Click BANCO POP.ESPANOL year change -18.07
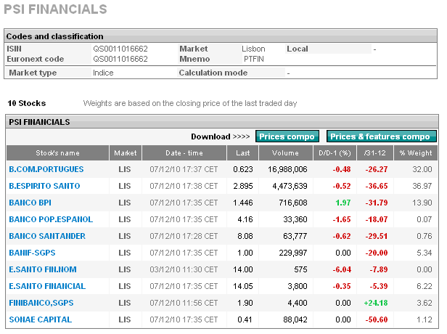 coord(377,219)
